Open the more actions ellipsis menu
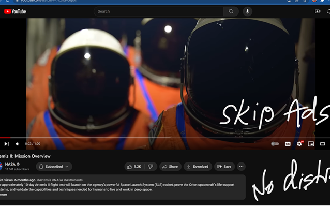This screenshot has height=207, width=331. (241, 167)
